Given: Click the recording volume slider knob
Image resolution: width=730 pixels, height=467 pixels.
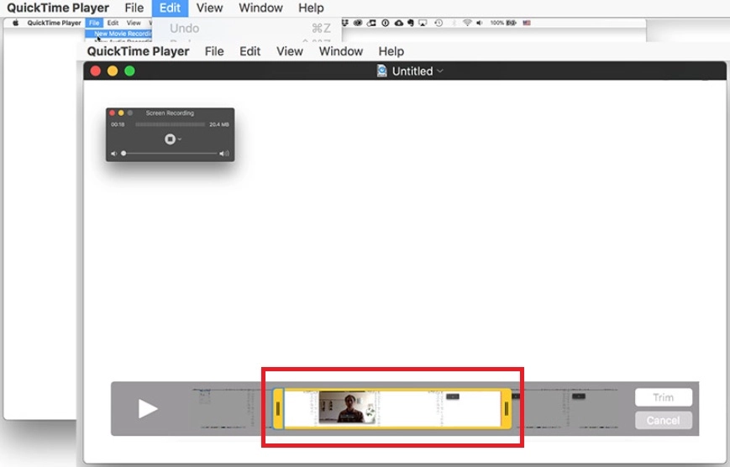Looking at the screenshot, I should click(124, 154).
